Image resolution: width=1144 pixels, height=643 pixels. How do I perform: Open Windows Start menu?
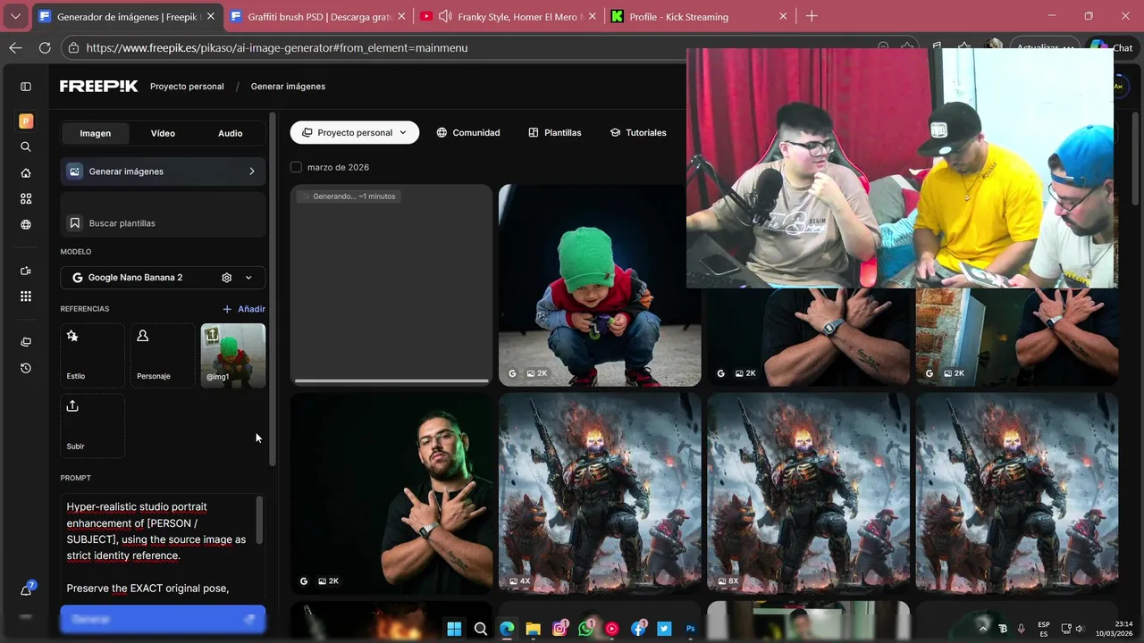pyautogui.click(x=454, y=629)
